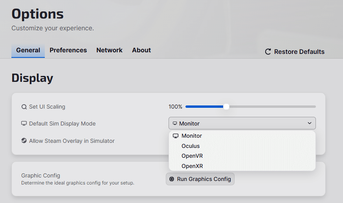
Task: Collapse the display mode dropdown using its chevron
Action: tap(309, 124)
